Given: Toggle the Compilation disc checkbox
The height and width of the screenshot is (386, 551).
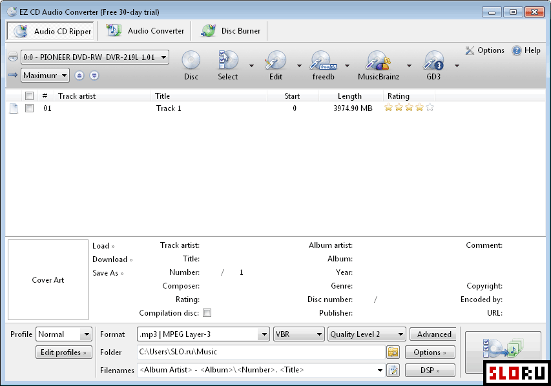Looking at the screenshot, I should point(207,312).
